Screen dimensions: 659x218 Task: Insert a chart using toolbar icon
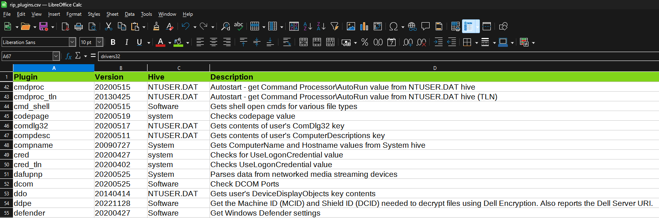coord(364,27)
